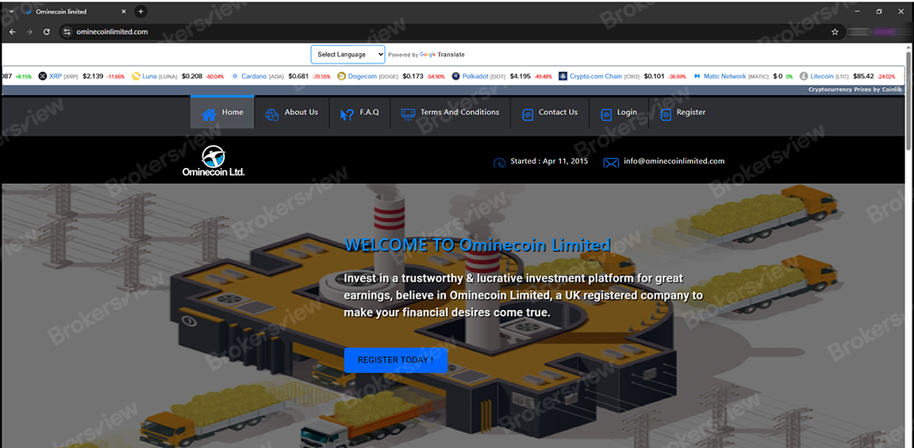Click the Polkadot price $4.195

[520, 76]
